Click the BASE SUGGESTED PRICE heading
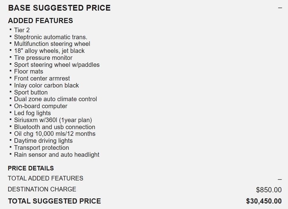 (59, 8)
